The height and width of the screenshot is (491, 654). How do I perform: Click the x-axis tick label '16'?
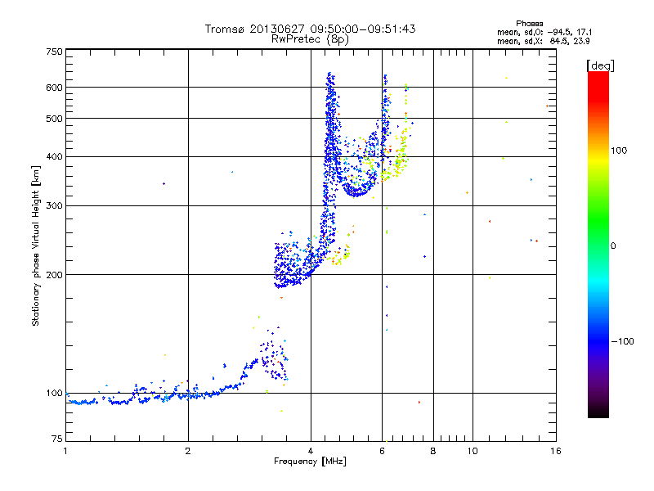(x=556, y=451)
